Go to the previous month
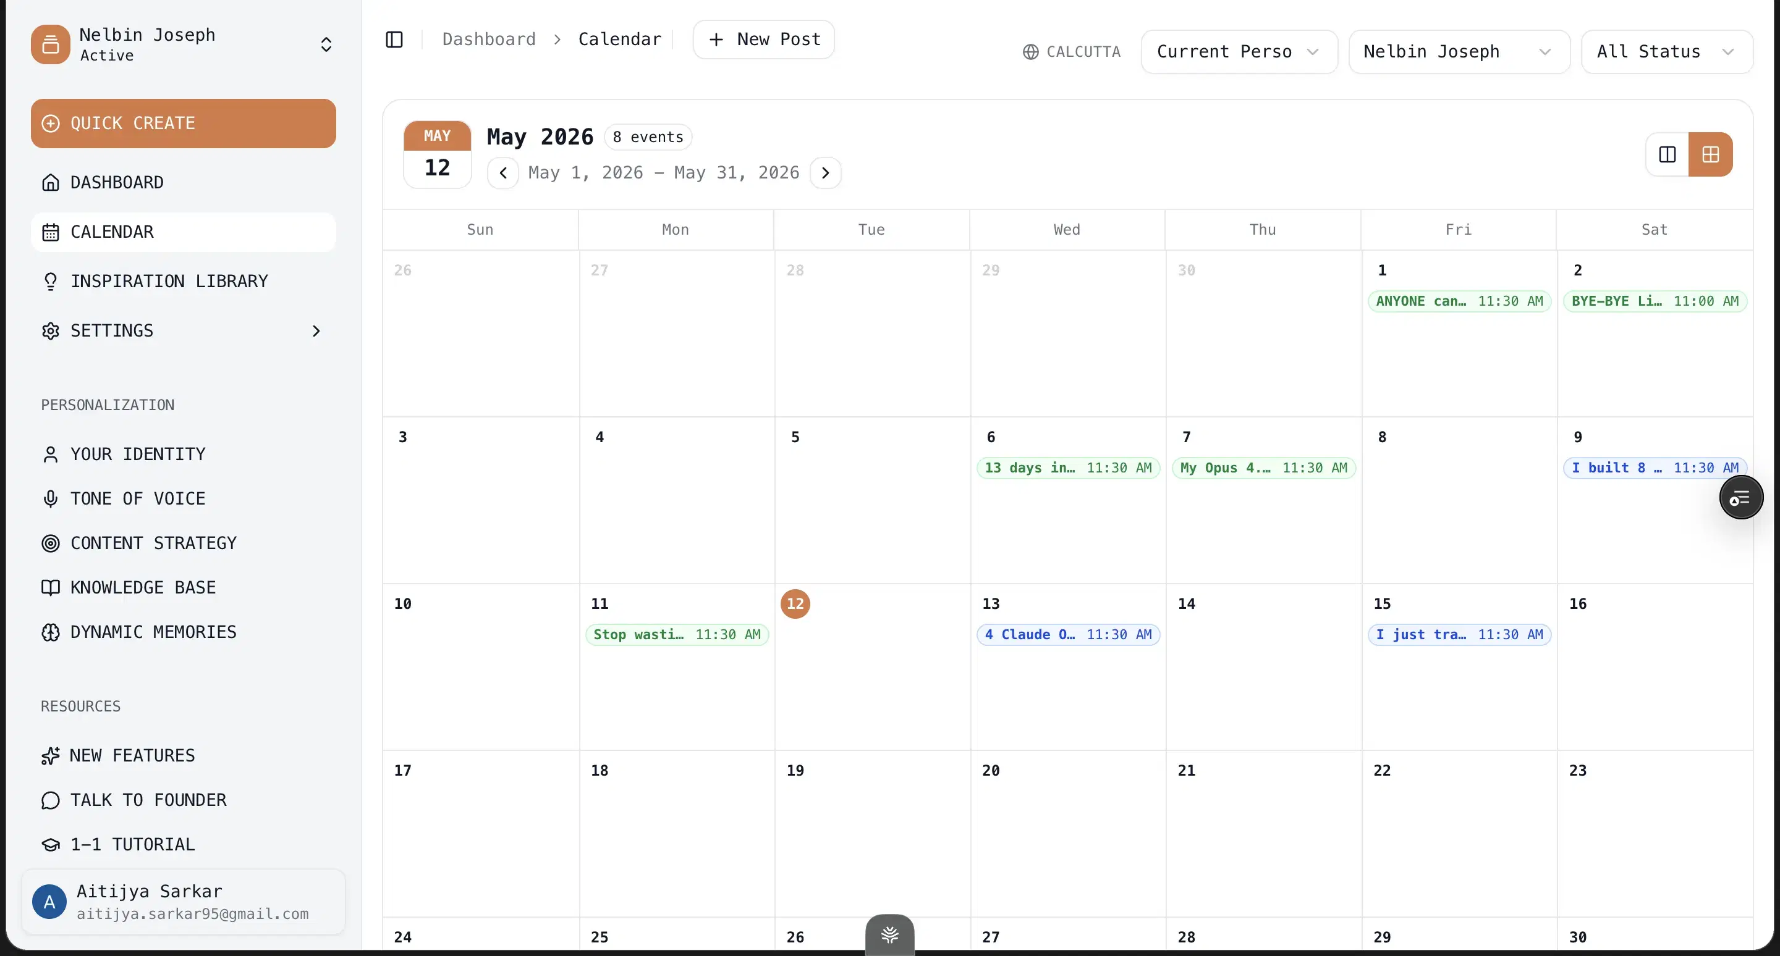Viewport: 1780px width, 956px height. pos(503,174)
